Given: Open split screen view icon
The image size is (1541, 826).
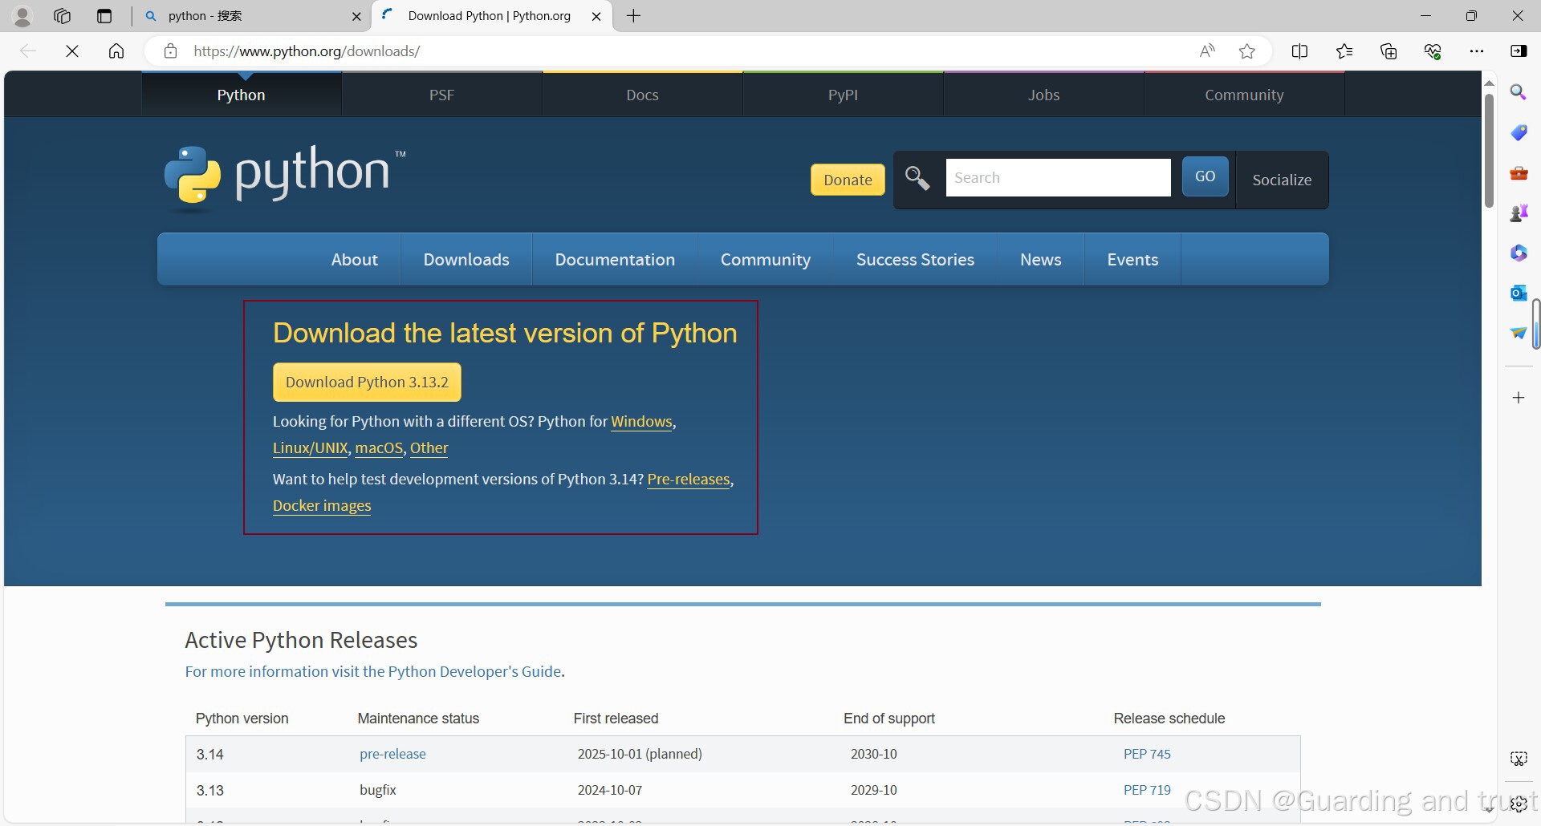Looking at the screenshot, I should pyautogui.click(x=1299, y=51).
